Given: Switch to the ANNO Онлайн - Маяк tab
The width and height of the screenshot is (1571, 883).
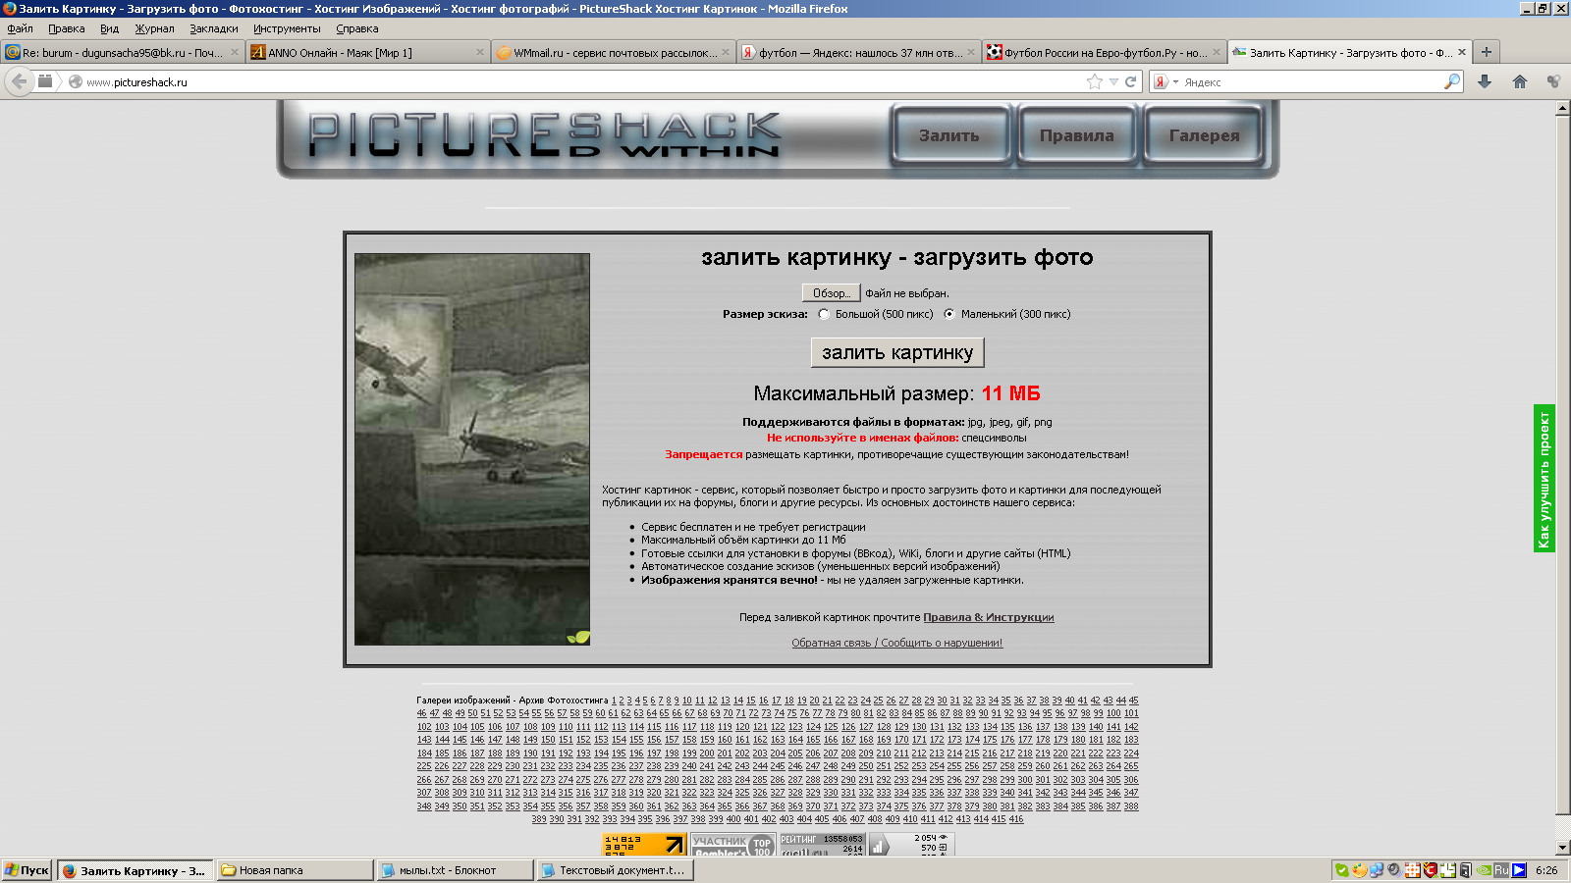Looking at the screenshot, I should 368,52.
